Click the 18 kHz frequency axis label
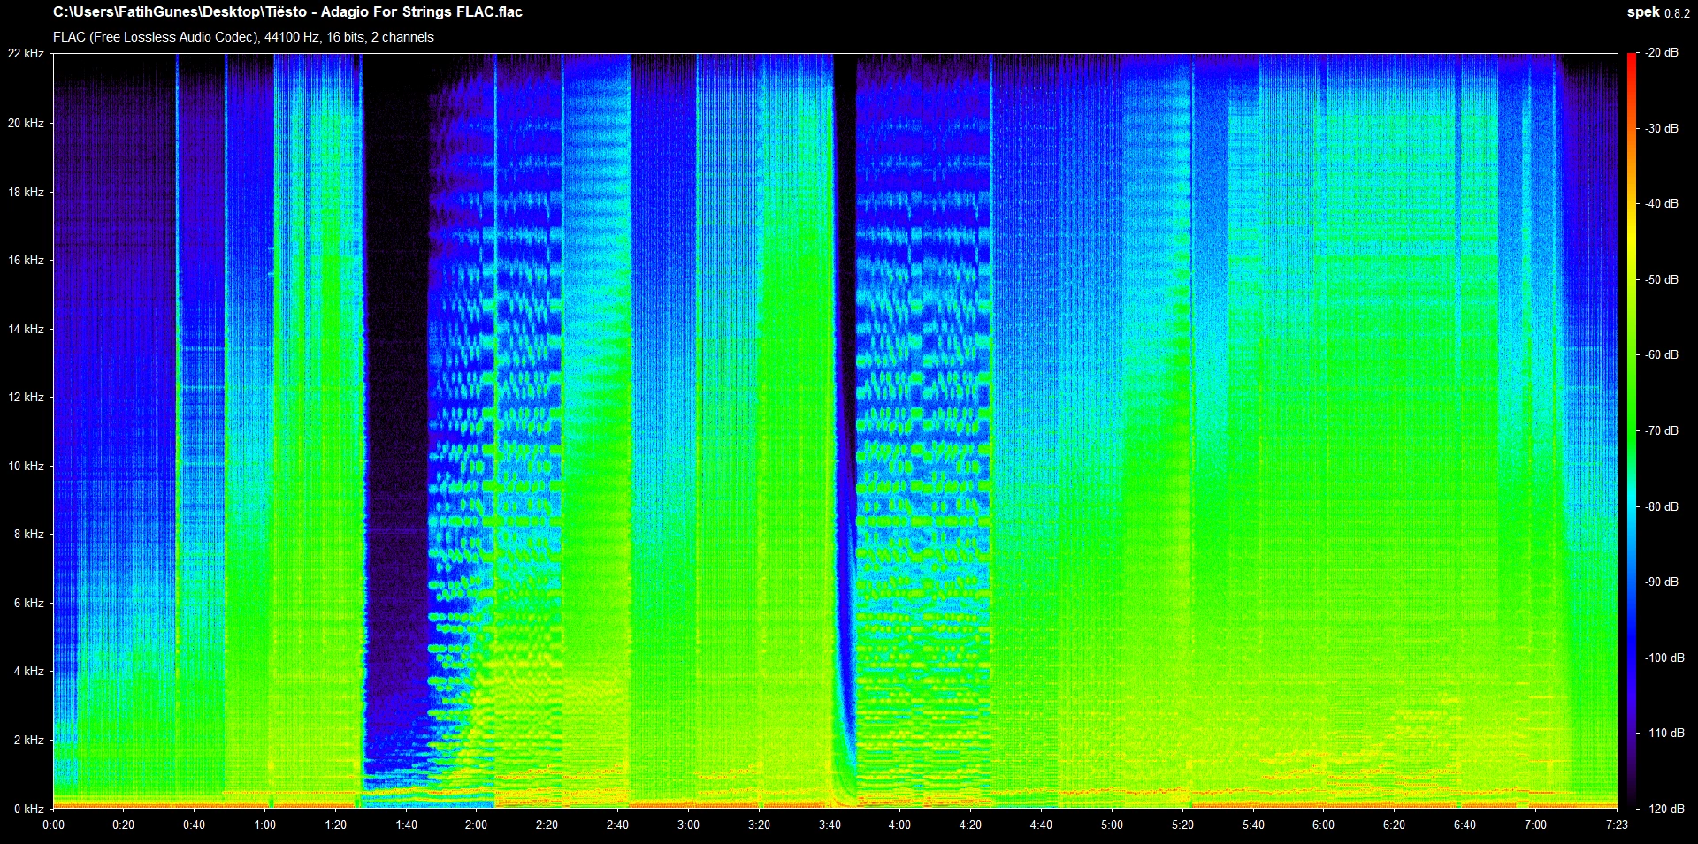This screenshot has height=844, width=1698. (26, 192)
